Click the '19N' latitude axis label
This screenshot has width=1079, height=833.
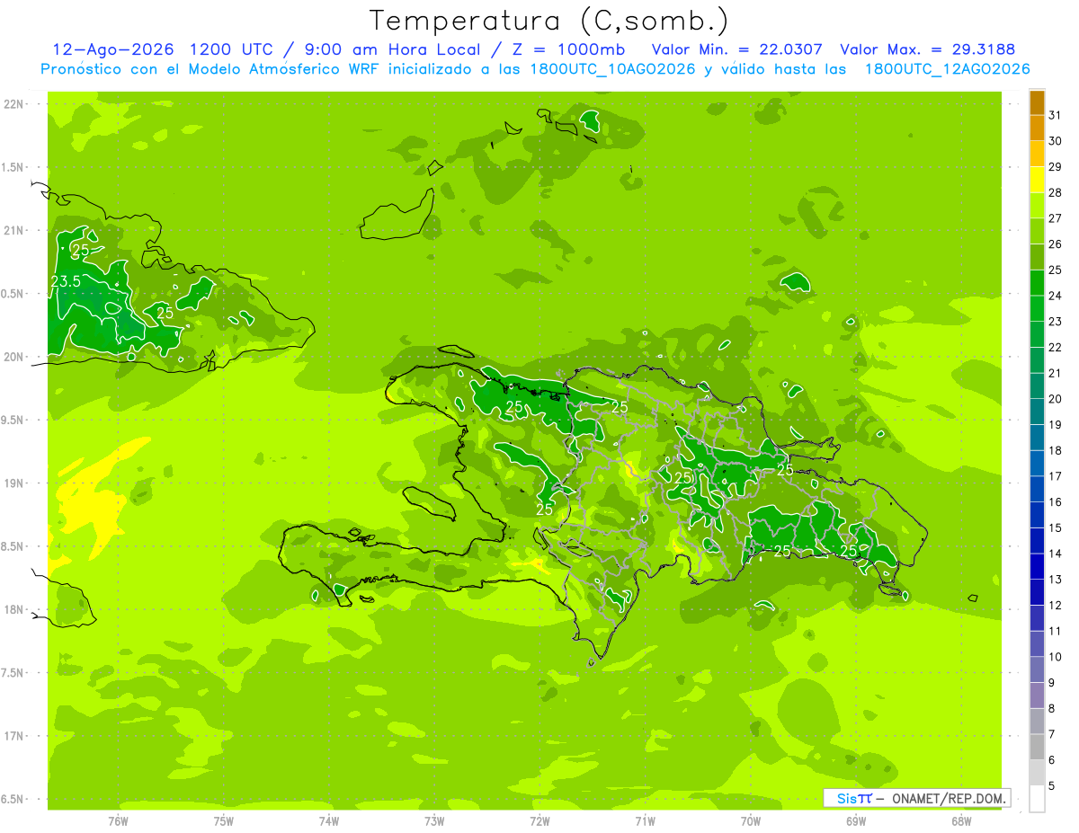coord(13,483)
